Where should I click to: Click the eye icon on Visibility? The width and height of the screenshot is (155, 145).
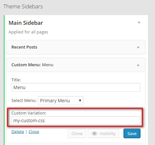[x=95, y=133]
